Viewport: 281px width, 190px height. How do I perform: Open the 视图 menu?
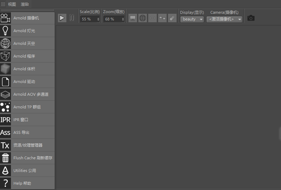point(12,4)
